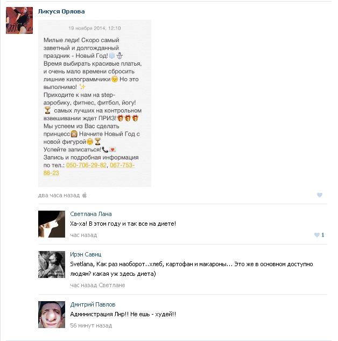Click 'час назад' under Светлана's comment
Viewport: 338px width, 341px height.
coord(83,235)
